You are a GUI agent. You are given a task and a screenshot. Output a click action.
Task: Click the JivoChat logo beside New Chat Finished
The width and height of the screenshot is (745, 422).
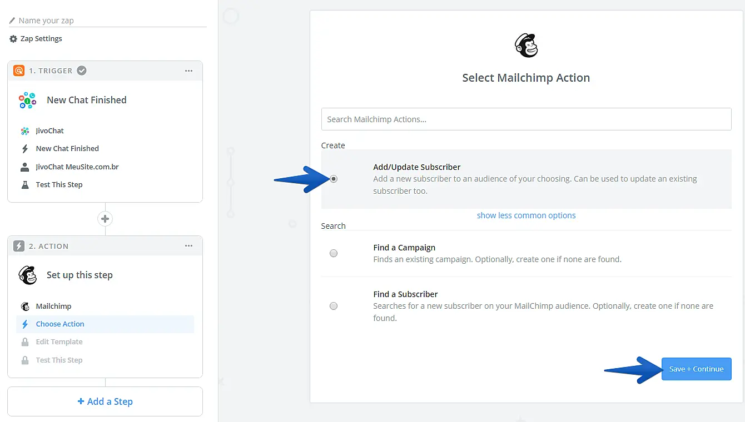[27, 101]
